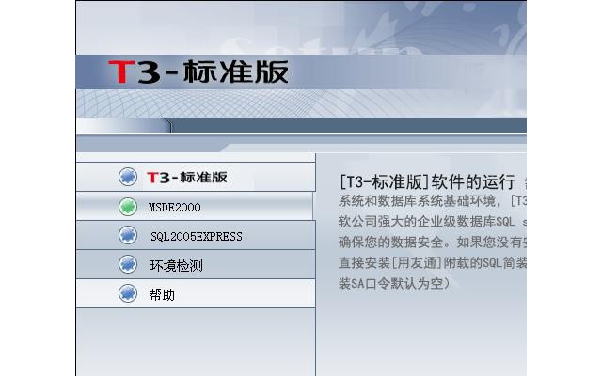Open the 帮助 help entry
Viewport: 602px width, 376px height.
tap(196, 293)
